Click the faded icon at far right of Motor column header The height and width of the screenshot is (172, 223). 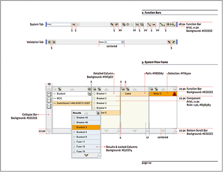pos(175,89)
